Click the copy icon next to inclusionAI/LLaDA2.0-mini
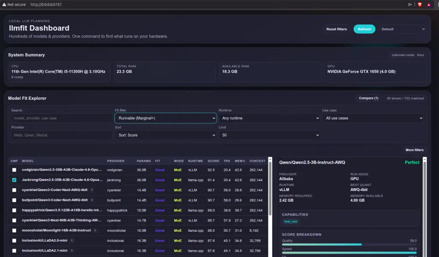Screen dimensions: 439x257 [x=72, y=240]
